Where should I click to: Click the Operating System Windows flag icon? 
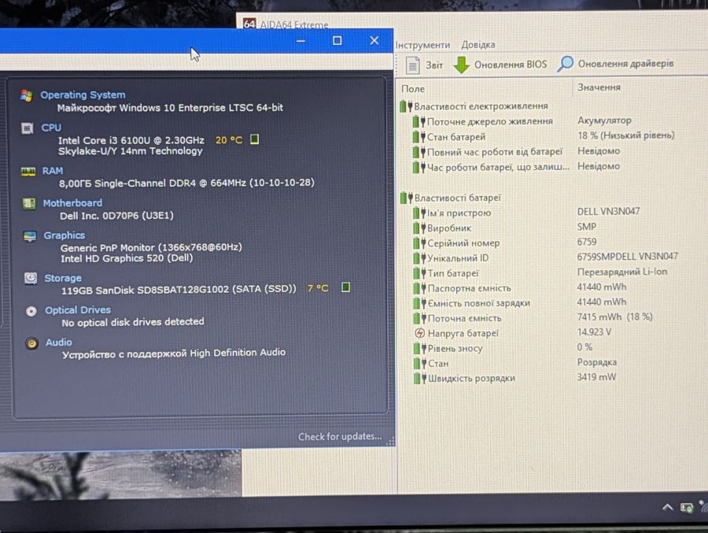(26, 95)
